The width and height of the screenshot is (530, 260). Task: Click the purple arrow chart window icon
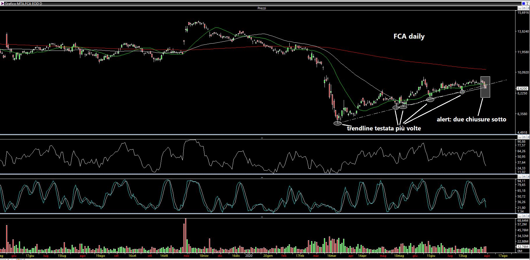click(2, 4)
